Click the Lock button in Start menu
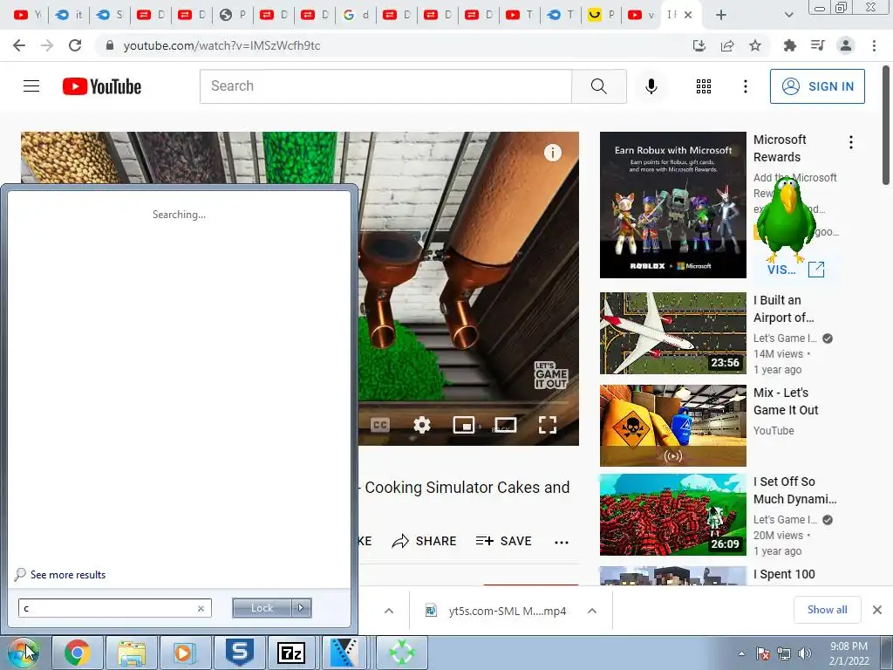The image size is (893, 670). pos(262,608)
